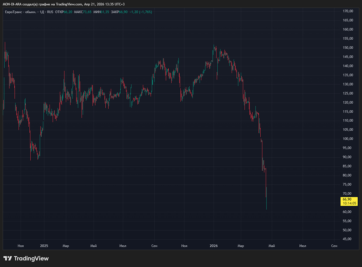This screenshot has height=267, width=362.
Task: Select the ЕвроТранс - обыкн. symbol name
Action: click(21, 12)
